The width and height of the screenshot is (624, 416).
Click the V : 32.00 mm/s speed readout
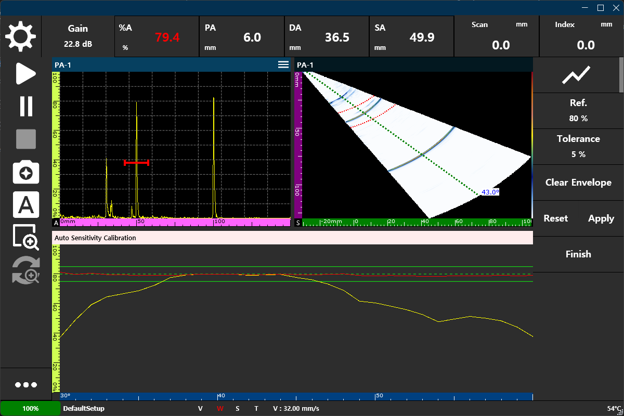click(x=296, y=409)
